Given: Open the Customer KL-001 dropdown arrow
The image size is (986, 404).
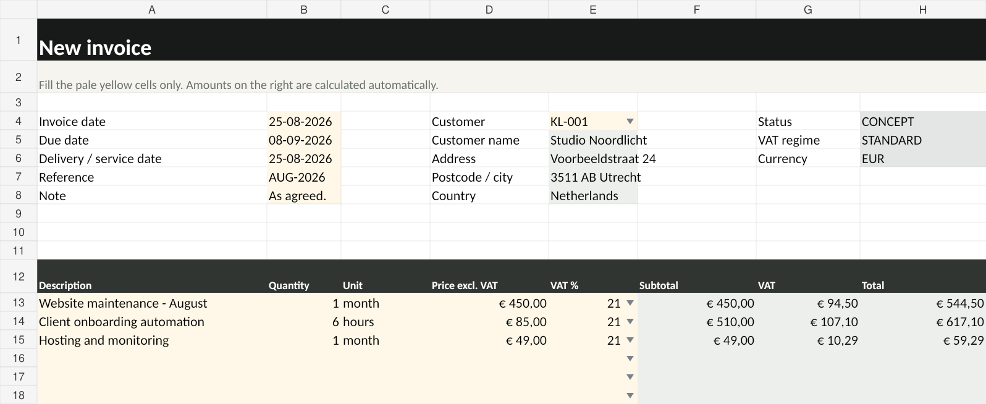Looking at the screenshot, I should point(630,122).
